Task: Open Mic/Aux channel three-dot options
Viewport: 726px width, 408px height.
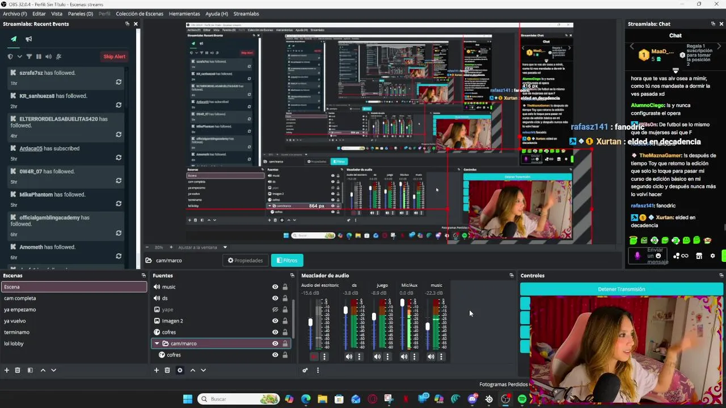Action: point(414,356)
